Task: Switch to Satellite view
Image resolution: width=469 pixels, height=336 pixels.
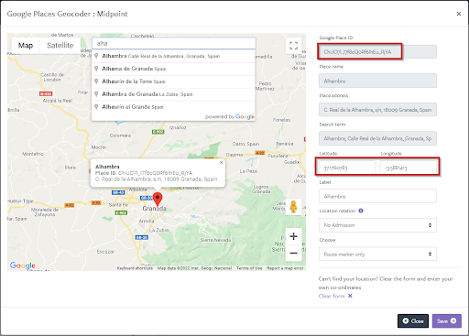Action: (60, 46)
